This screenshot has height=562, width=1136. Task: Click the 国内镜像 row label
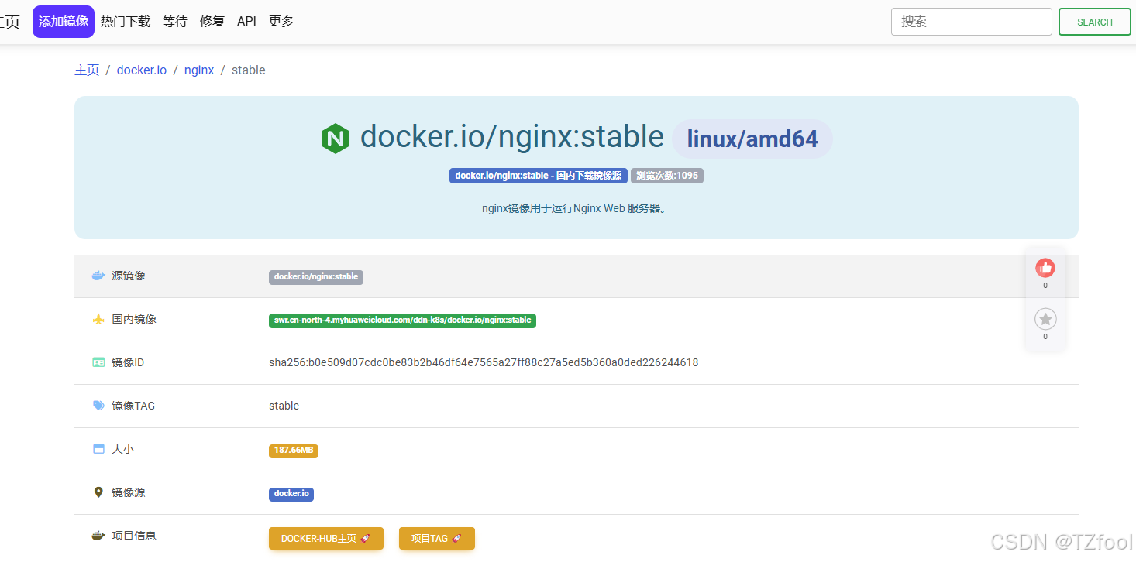134,319
